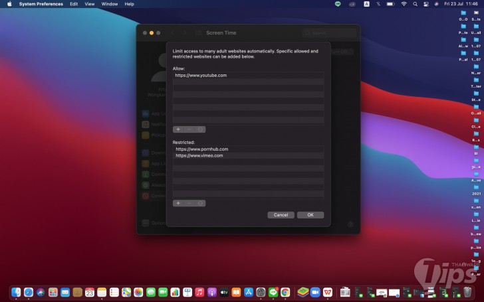The width and height of the screenshot is (484, 302).
Task: Activate Siri from the menu bar
Action: (x=436, y=4)
